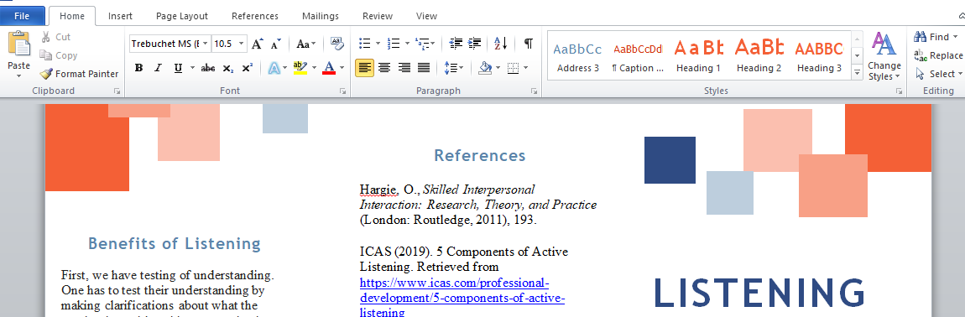Viewport: 965px width, 317px height.
Task: Click the Benefits of Listening heading
Action: (x=175, y=244)
